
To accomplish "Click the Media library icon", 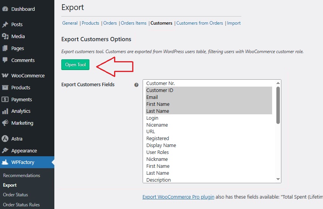I will (x=5, y=37).
